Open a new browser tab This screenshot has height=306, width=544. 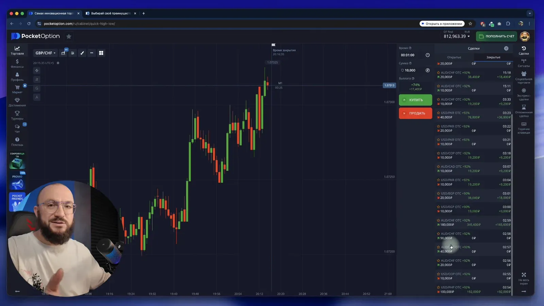click(x=143, y=13)
